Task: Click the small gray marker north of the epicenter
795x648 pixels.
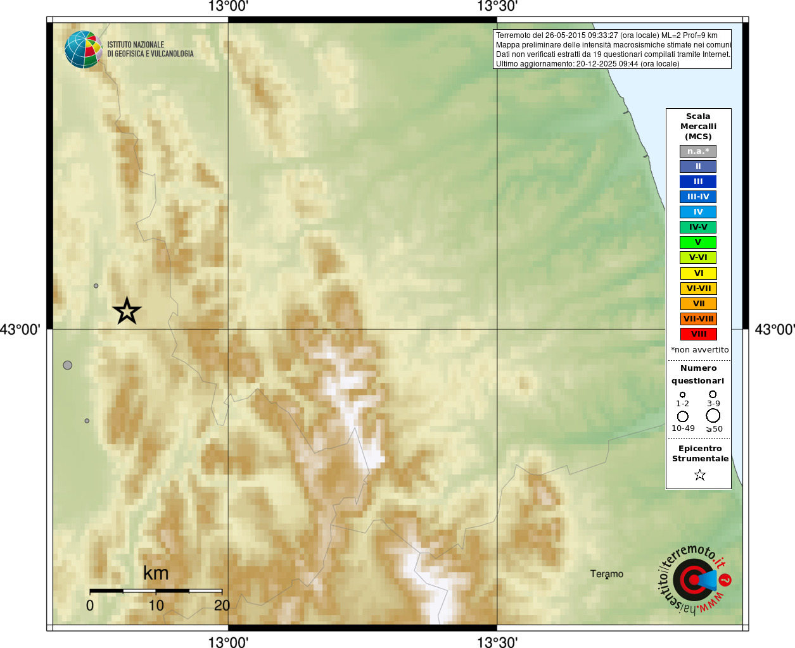Action: (96, 286)
